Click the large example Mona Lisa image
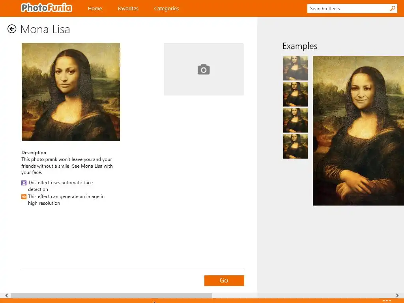404x303 pixels. pyautogui.click(x=358, y=131)
